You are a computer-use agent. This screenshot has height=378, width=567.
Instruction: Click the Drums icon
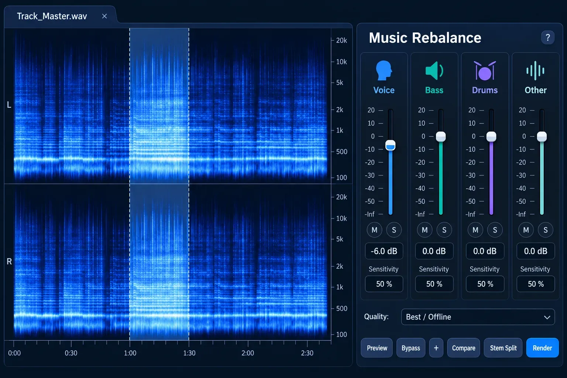(x=485, y=71)
